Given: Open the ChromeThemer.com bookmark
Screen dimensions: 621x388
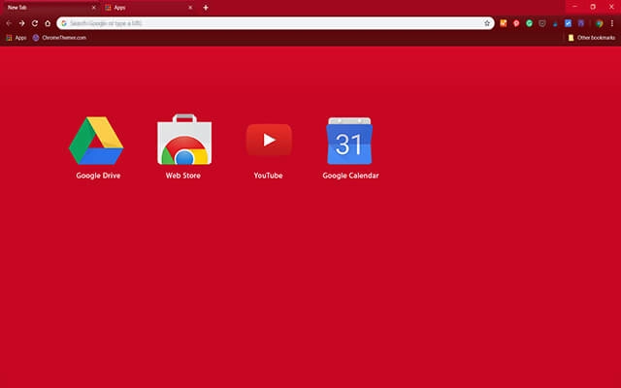Looking at the screenshot, I should pyautogui.click(x=59, y=38).
